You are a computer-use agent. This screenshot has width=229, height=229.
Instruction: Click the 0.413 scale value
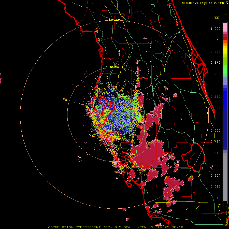coord(216,153)
